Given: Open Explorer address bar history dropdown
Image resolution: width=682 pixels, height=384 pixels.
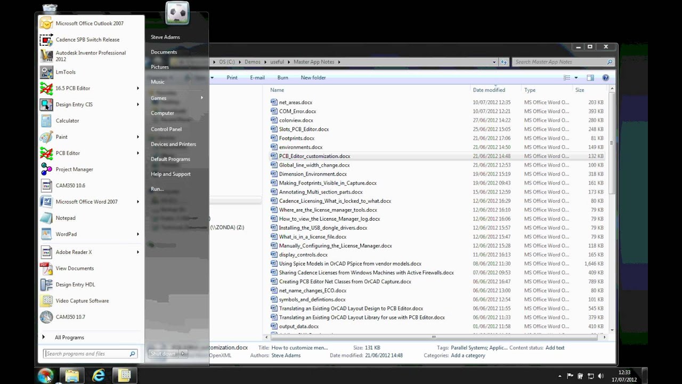Looking at the screenshot, I should (x=494, y=62).
